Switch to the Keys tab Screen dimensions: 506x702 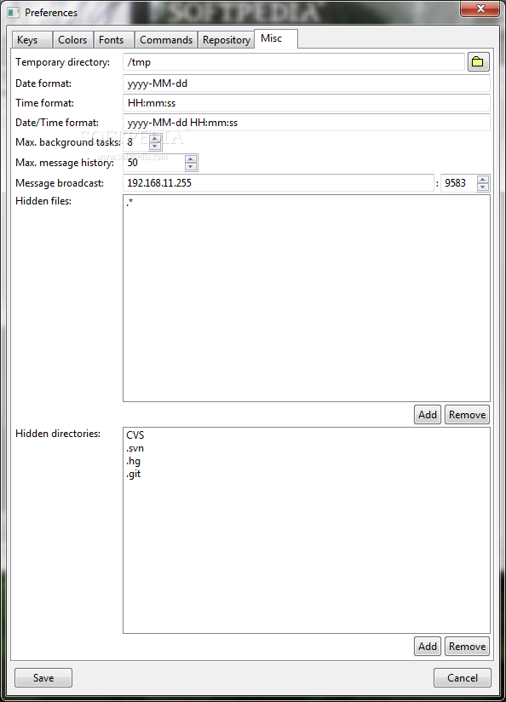coord(32,40)
